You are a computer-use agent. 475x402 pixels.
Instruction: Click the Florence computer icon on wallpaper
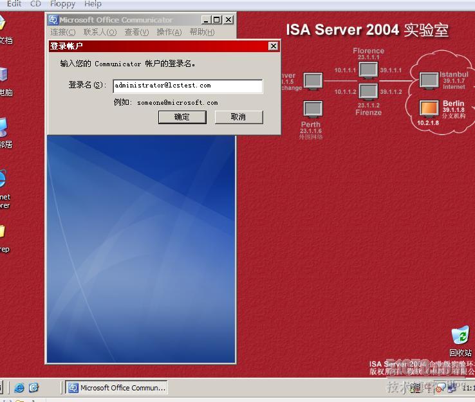368,70
